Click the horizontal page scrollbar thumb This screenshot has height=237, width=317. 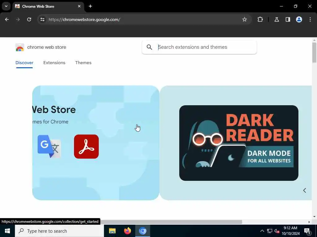tap(171, 222)
